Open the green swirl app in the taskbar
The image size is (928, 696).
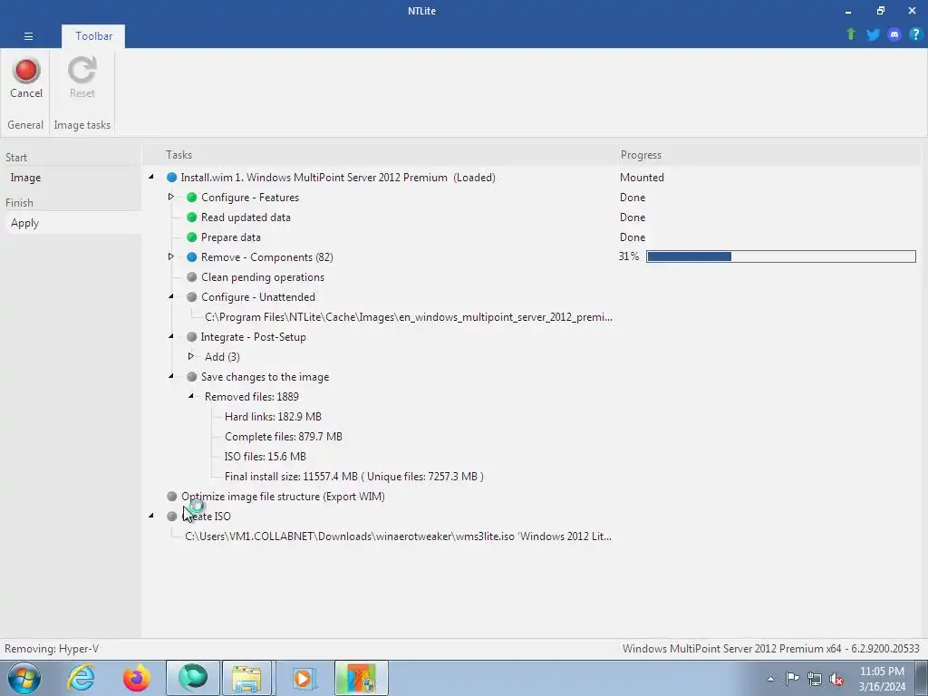193,678
